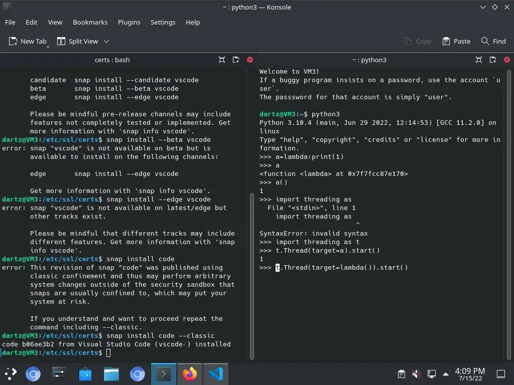This screenshot has width=514, height=385.
Task: Open the first Chromium taskbar icon
Action: tap(33, 374)
